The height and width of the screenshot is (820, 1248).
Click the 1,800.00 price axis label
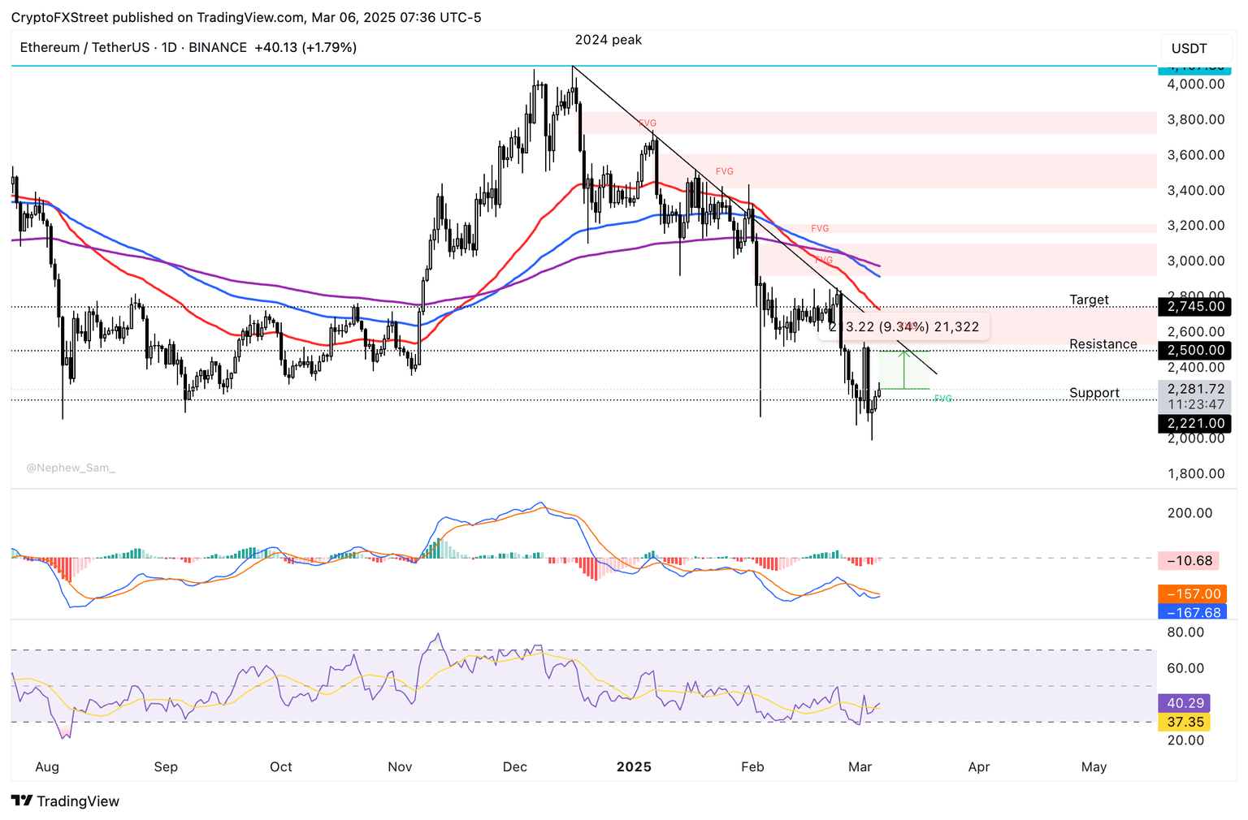tap(1195, 473)
